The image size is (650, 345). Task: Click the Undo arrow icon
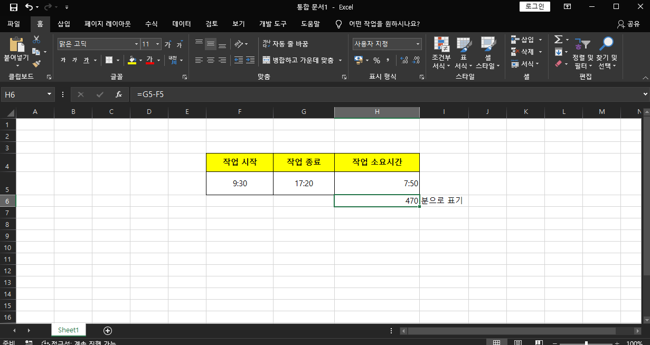tap(29, 7)
